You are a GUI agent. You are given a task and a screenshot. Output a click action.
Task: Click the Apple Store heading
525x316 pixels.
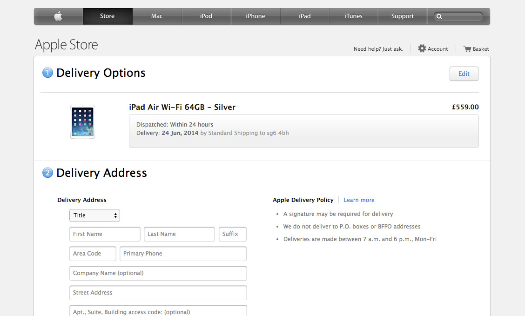pos(66,45)
